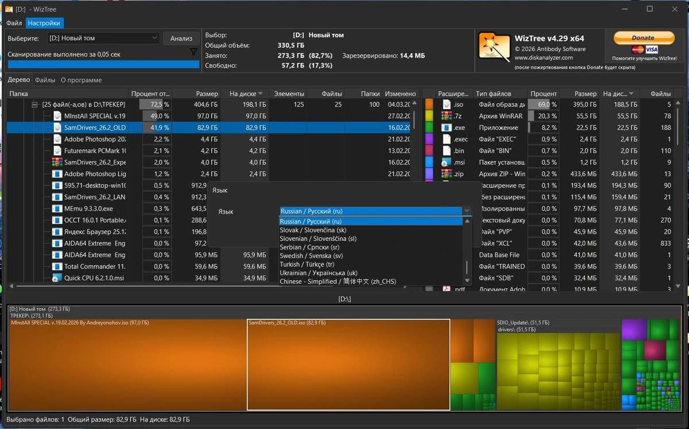Click the .iso file type icon

click(447, 104)
